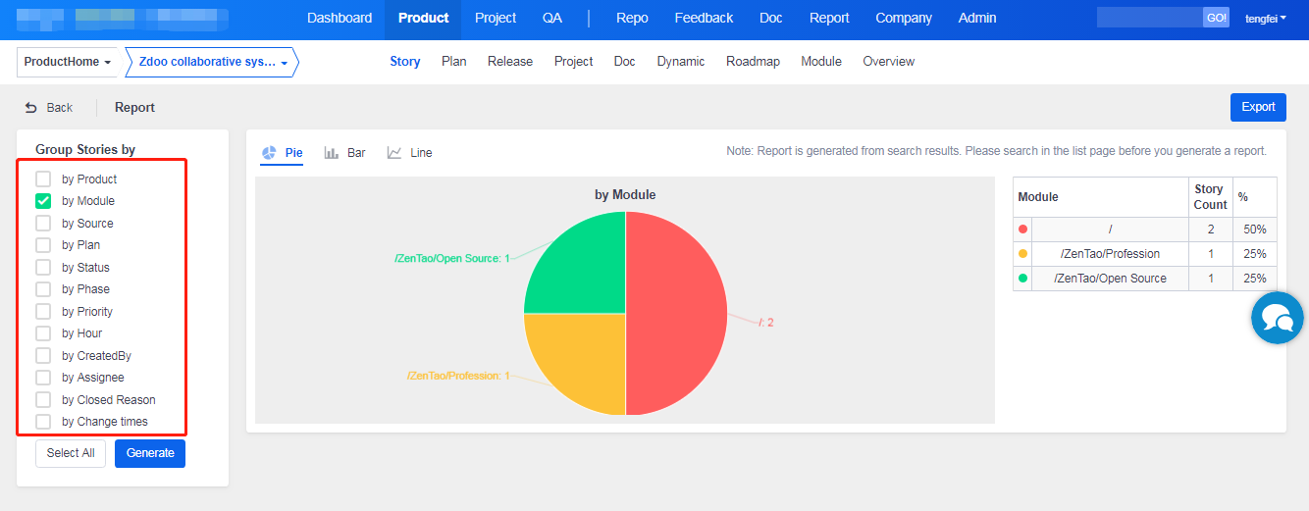Screen dimensions: 1309x511
Task: Open the ProductHome dropdown
Action: tap(67, 62)
